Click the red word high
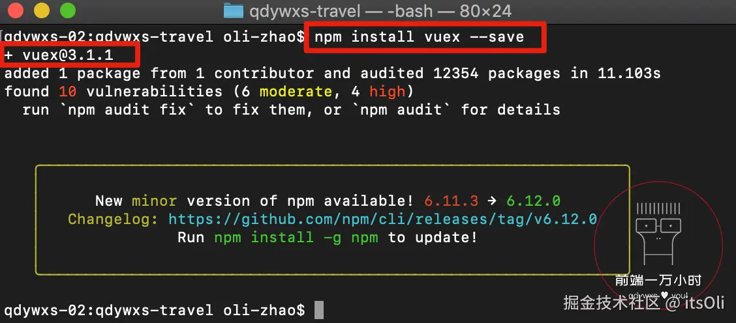The height and width of the screenshot is (323, 736). pyautogui.click(x=388, y=92)
